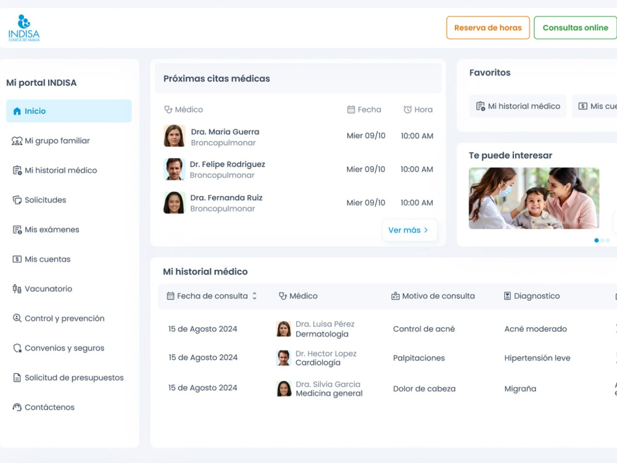
Task: Click Dr. Felipe Rodriguez name
Action: [x=228, y=164]
